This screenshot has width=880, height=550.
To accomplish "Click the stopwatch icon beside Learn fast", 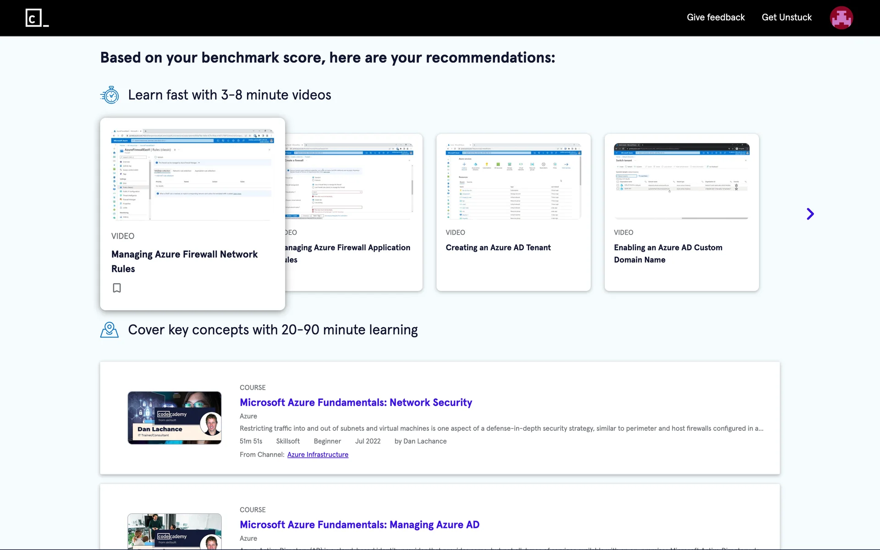I will click(x=110, y=95).
